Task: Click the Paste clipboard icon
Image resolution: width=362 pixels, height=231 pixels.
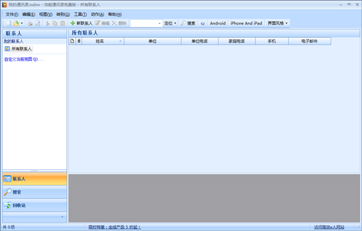Action: pyautogui.click(x=63, y=24)
